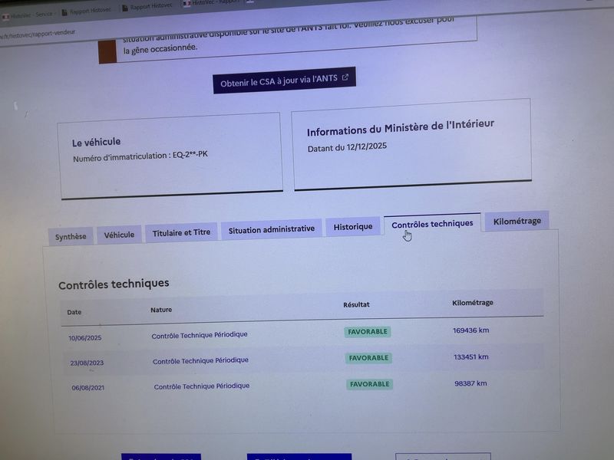Select the Situation administrative tab
Screen dimensions: 614x460
coord(271,229)
